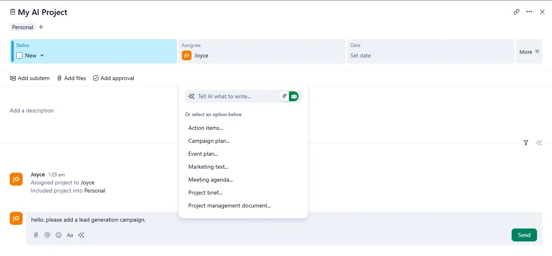Click the My AI Project title
This screenshot has width=552, height=256.
coord(42,12)
